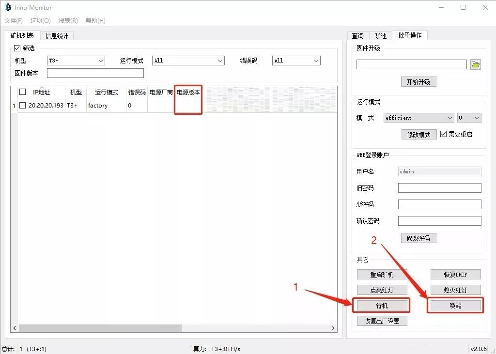The height and width of the screenshot is (354, 496).
Task: Click the 开始升级 button
Action: [x=418, y=82]
